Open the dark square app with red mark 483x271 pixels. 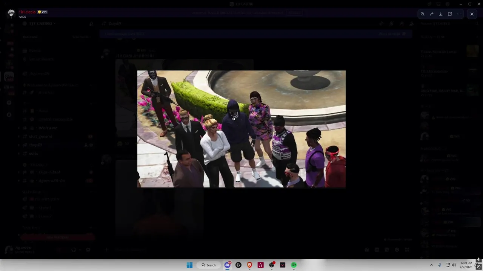coord(283,265)
